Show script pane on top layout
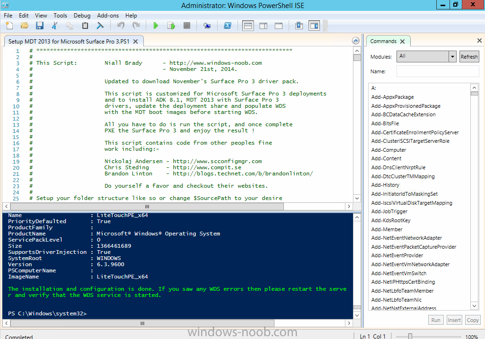Screen dimensions: 485x339 point(248,26)
